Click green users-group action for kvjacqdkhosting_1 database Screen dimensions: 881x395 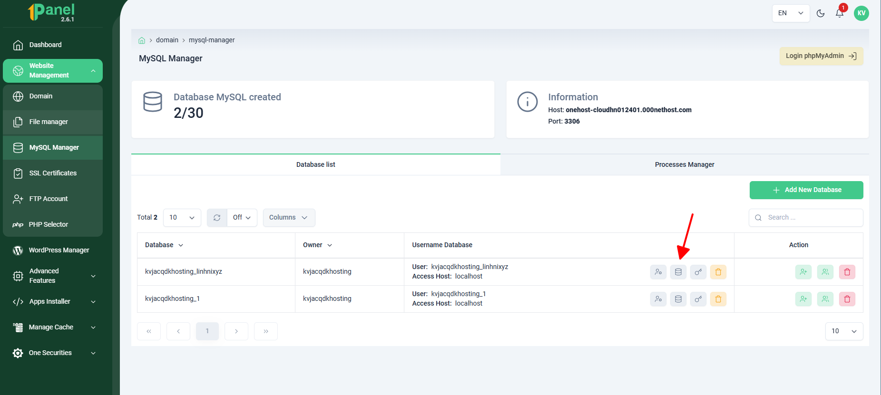825,299
